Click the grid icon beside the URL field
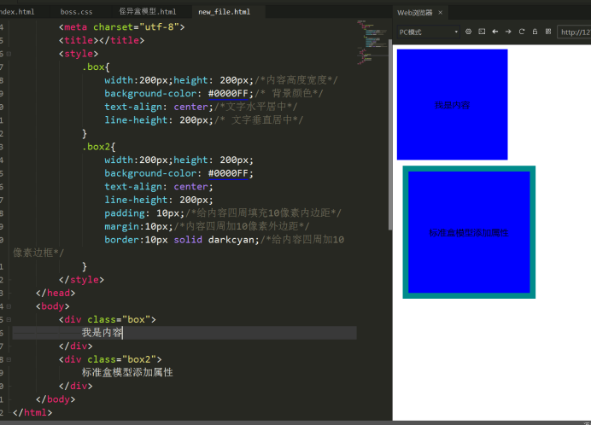This screenshot has height=425, width=591. click(x=548, y=32)
